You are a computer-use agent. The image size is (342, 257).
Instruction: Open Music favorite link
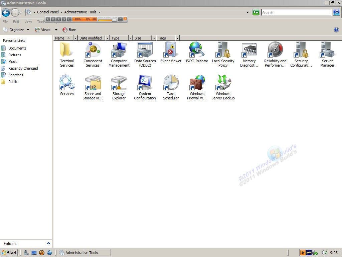click(x=13, y=62)
